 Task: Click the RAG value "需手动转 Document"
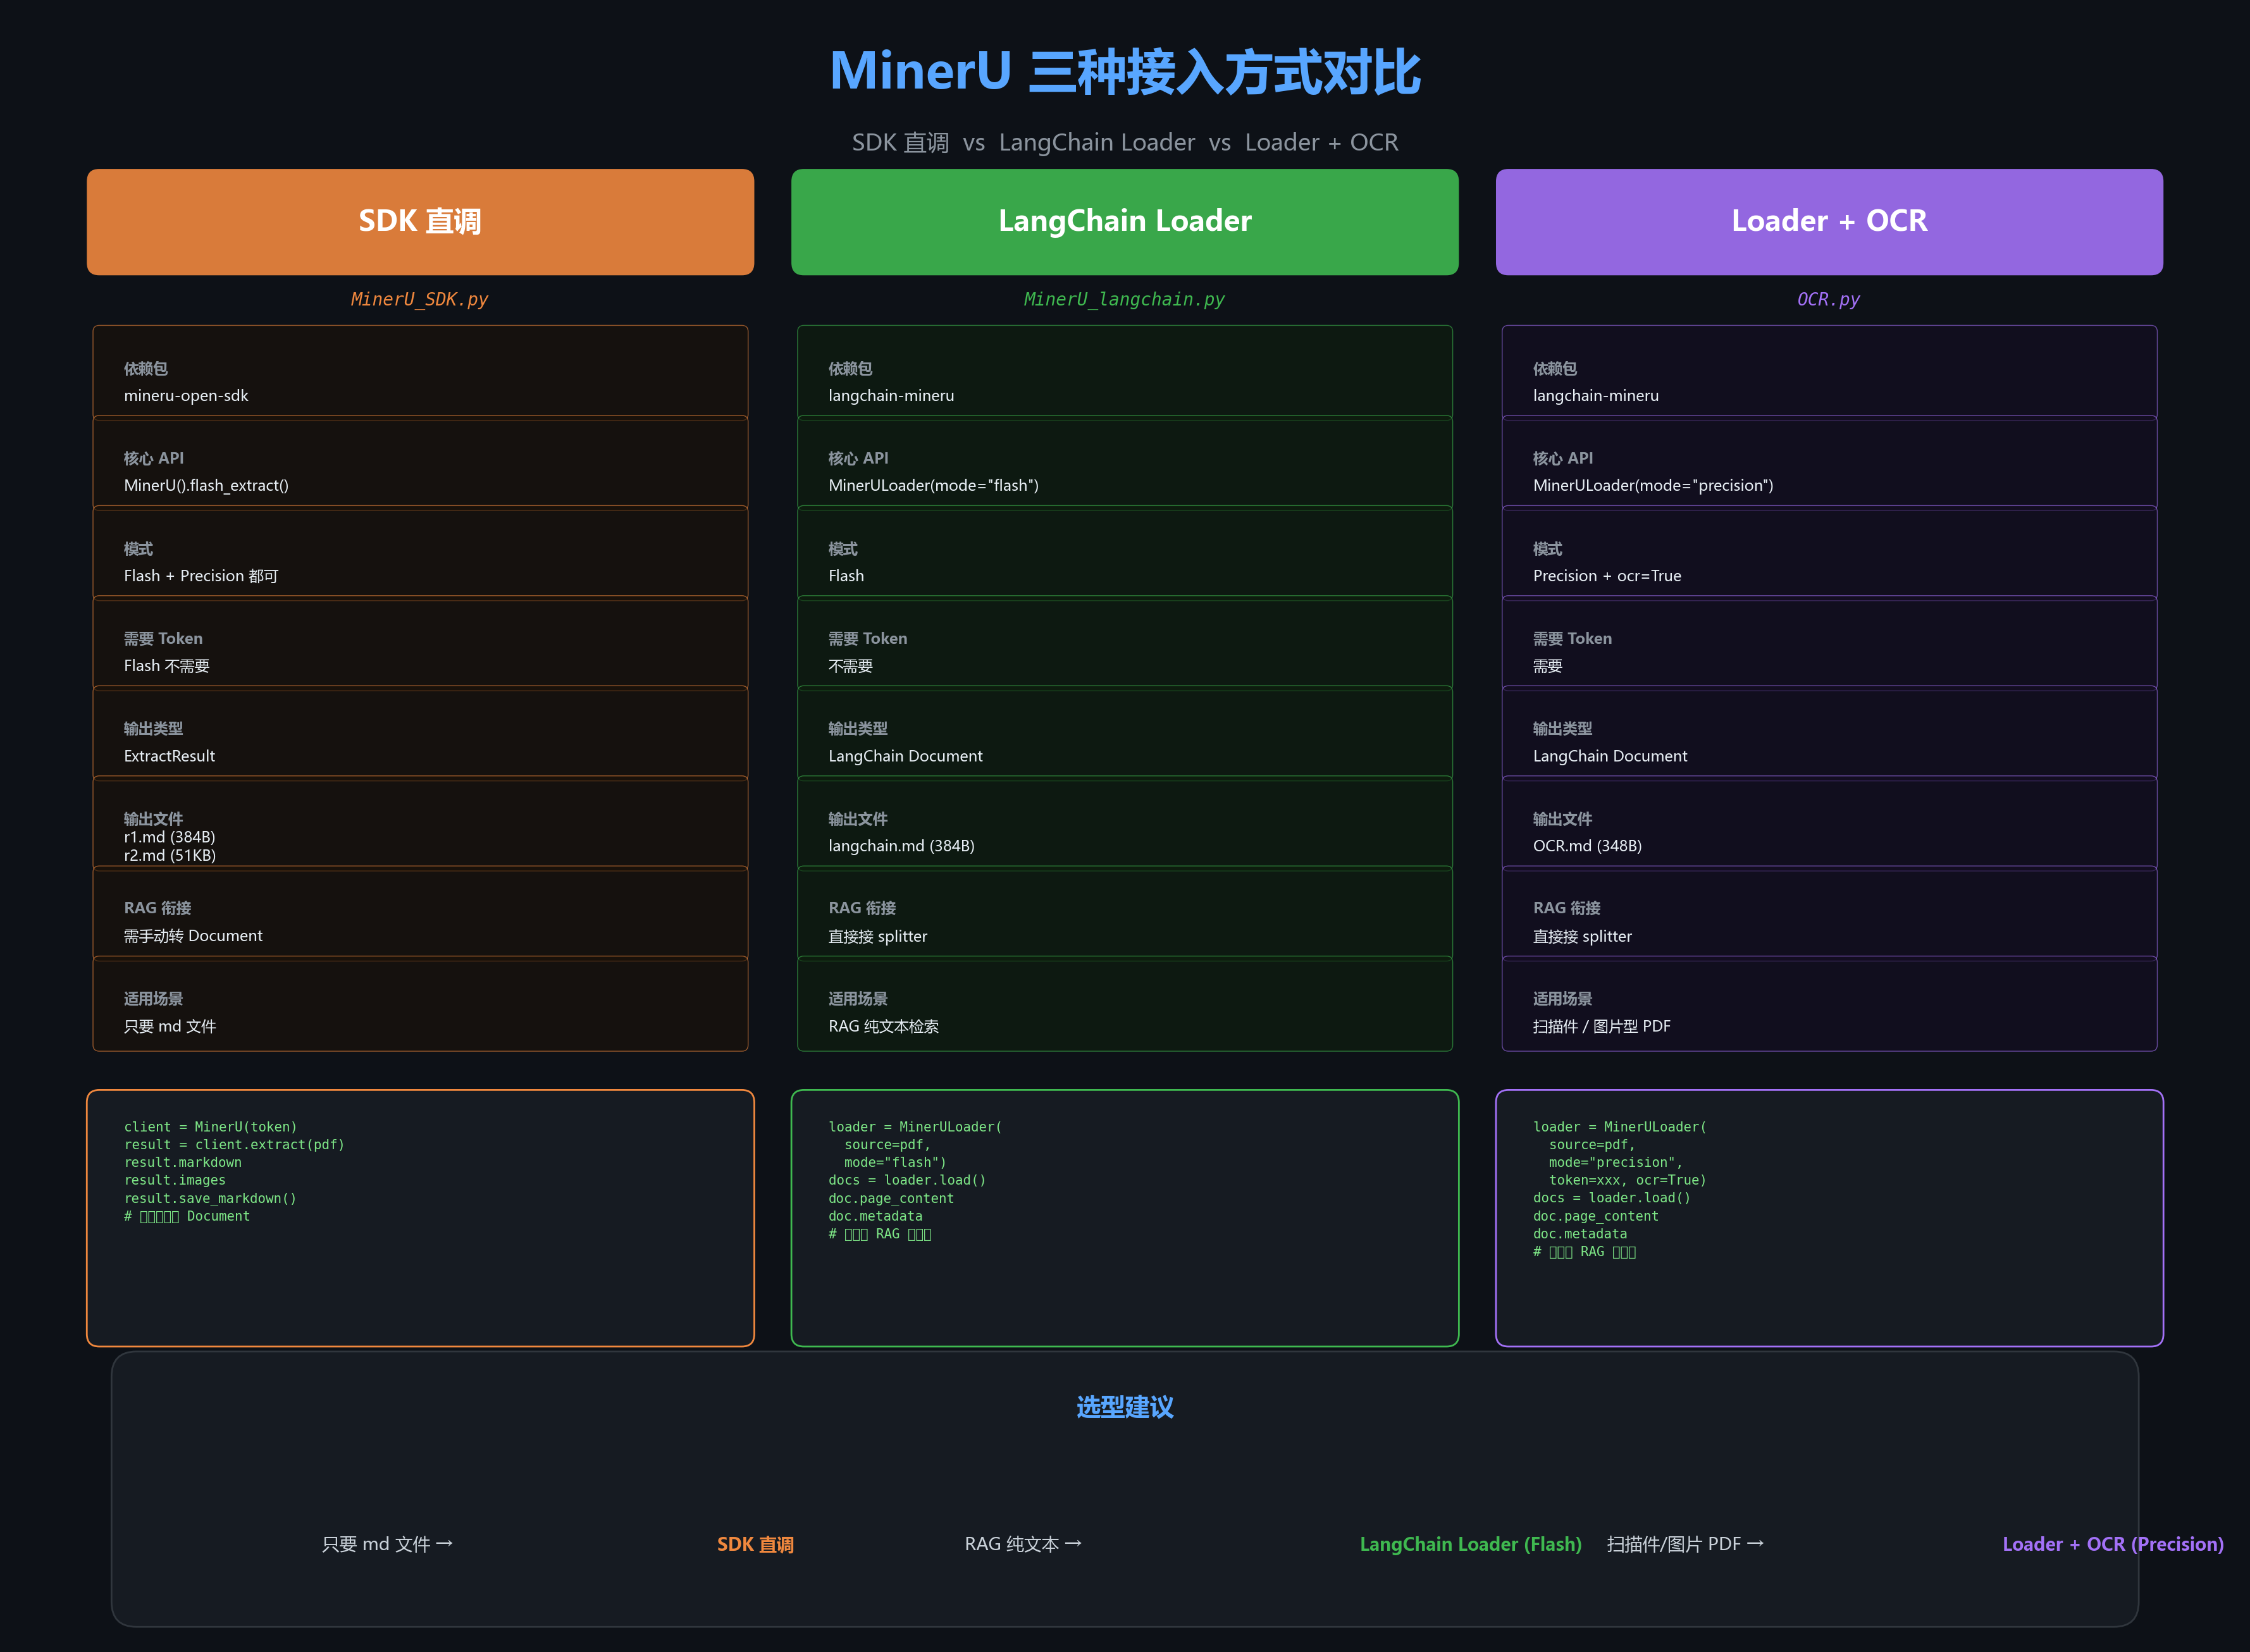[x=193, y=936]
